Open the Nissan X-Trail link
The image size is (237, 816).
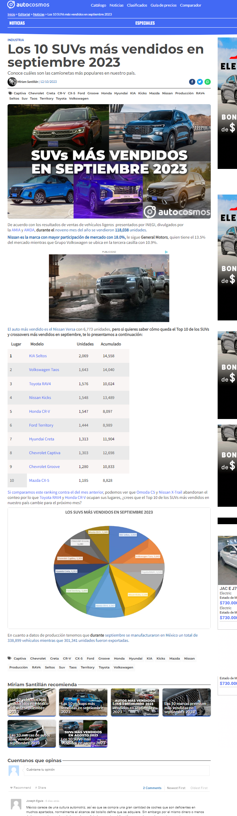[170, 492]
